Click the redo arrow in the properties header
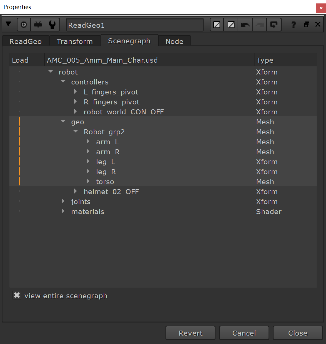The width and height of the screenshot is (326, 344). coord(259,24)
